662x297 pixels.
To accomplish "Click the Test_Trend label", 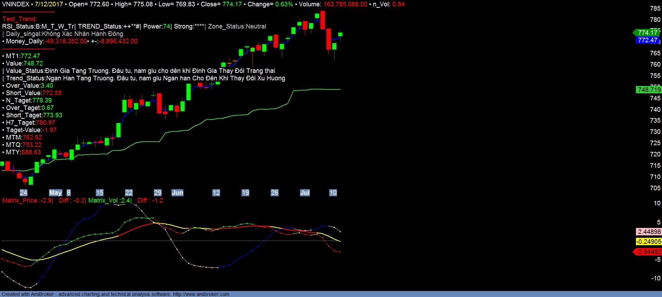I will coord(19,19).
